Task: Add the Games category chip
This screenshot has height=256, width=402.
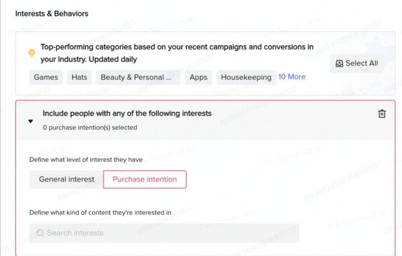Action: coord(46,77)
